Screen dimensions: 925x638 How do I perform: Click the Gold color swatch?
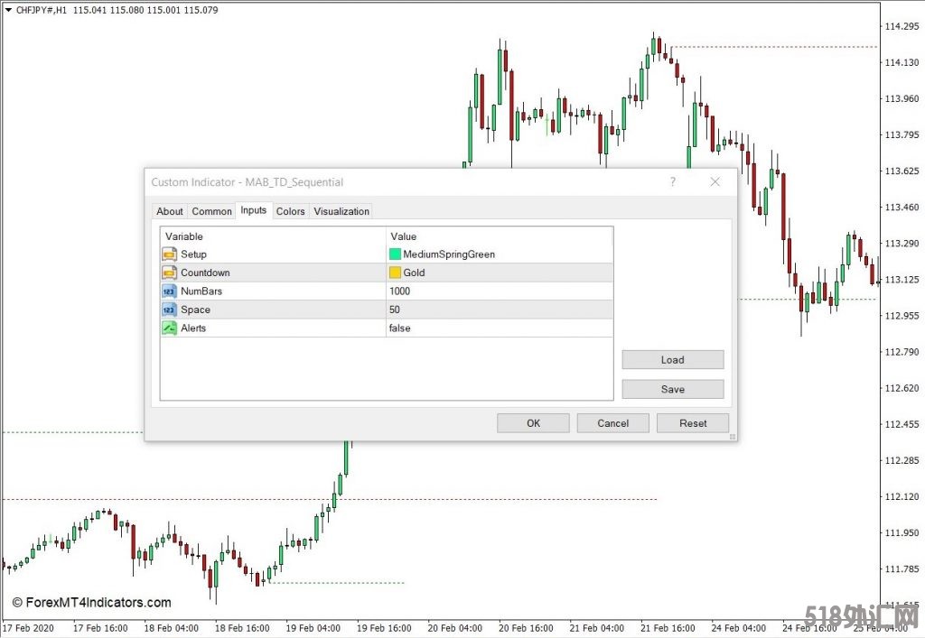[396, 273]
